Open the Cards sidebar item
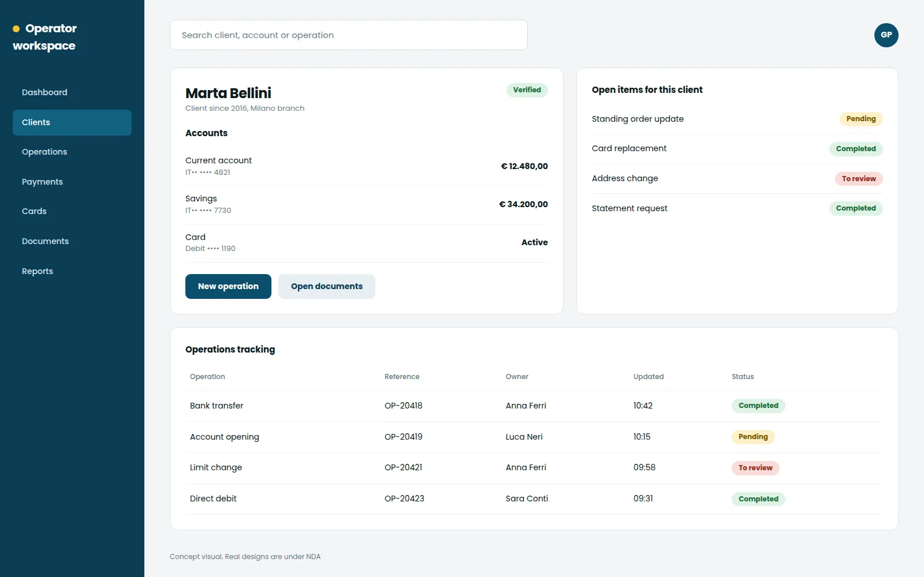This screenshot has height=577, width=924. tap(72, 211)
